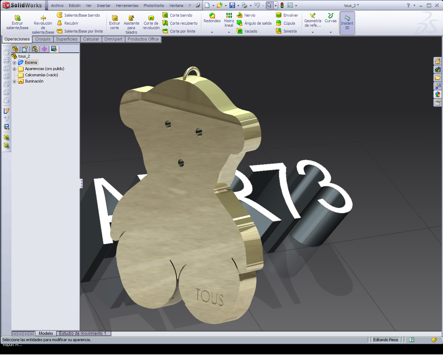Choose the Envolver wrap tool
This screenshot has height=355, width=443.
point(287,15)
